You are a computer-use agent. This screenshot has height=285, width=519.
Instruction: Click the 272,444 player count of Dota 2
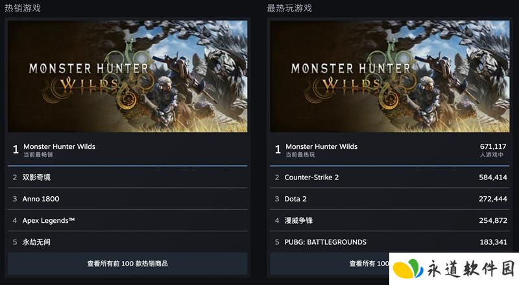tap(493, 199)
